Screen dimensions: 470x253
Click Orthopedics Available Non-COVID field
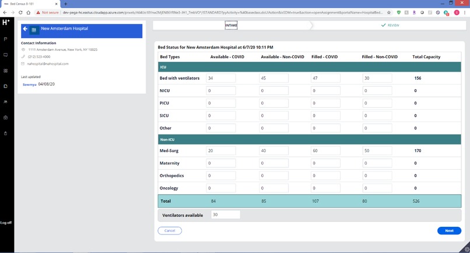[x=273, y=175]
